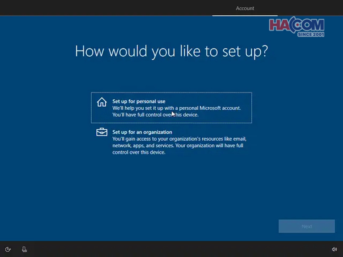
Task: Select the Set up for an organization option
Action: (x=172, y=140)
